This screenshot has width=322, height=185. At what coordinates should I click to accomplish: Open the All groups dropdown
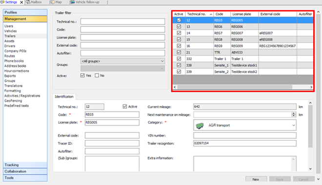click(x=122, y=61)
